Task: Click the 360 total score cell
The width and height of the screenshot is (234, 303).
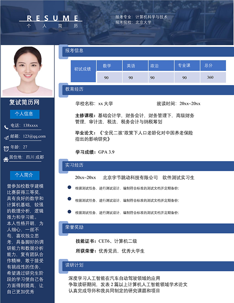Action: coord(213,77)
